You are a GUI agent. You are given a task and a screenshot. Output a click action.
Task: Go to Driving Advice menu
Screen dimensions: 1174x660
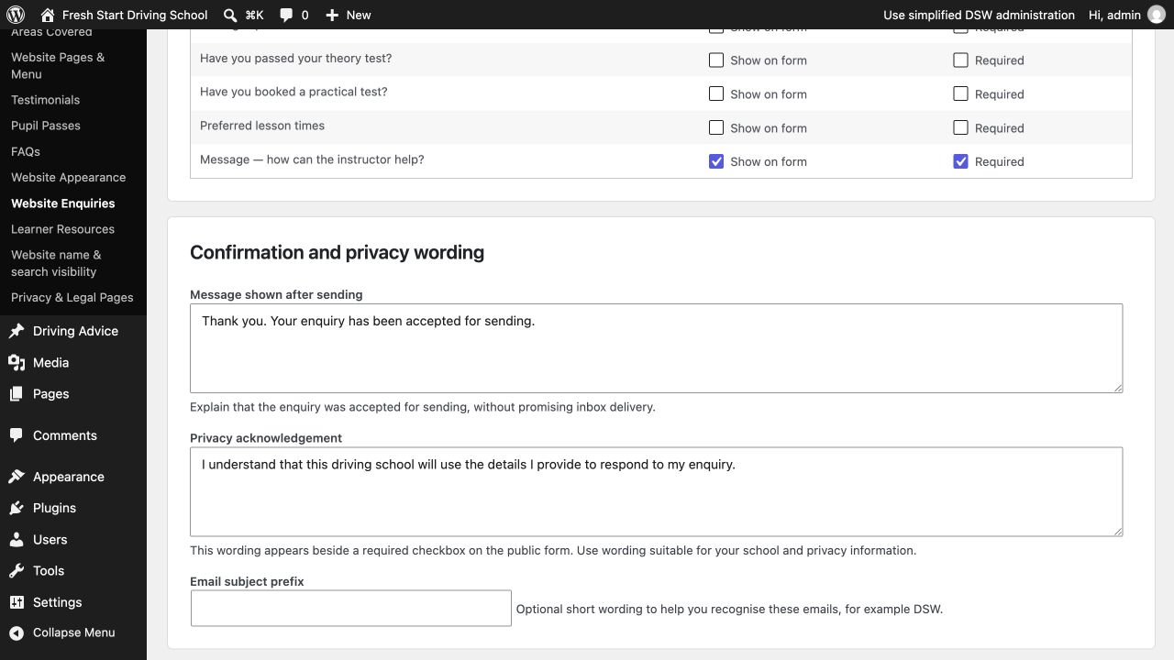point(75,331)
